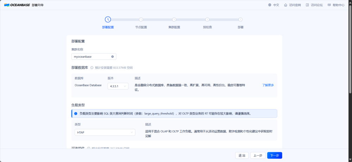Click info icon next to 部署数据库
This screenshot has height=162, width=352.
92,68
